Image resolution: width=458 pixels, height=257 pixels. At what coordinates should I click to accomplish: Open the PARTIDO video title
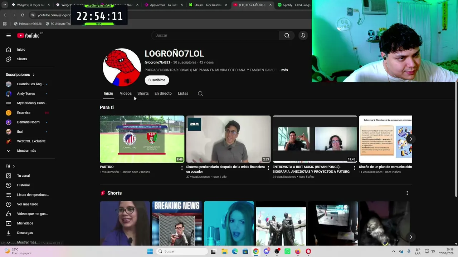[107, 167]
